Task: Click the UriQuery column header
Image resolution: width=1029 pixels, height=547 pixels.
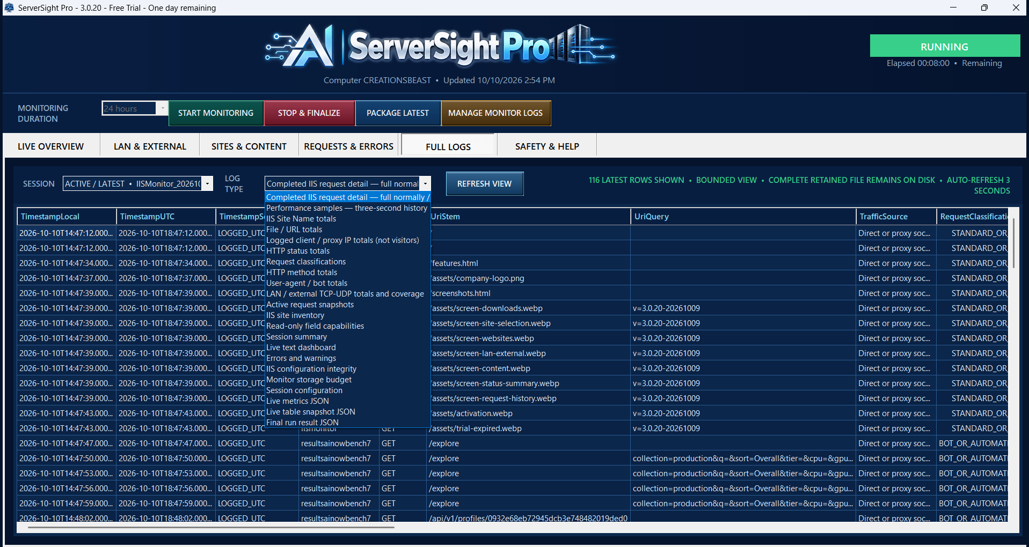Action: pyautogui.click(x=743, y=217)
